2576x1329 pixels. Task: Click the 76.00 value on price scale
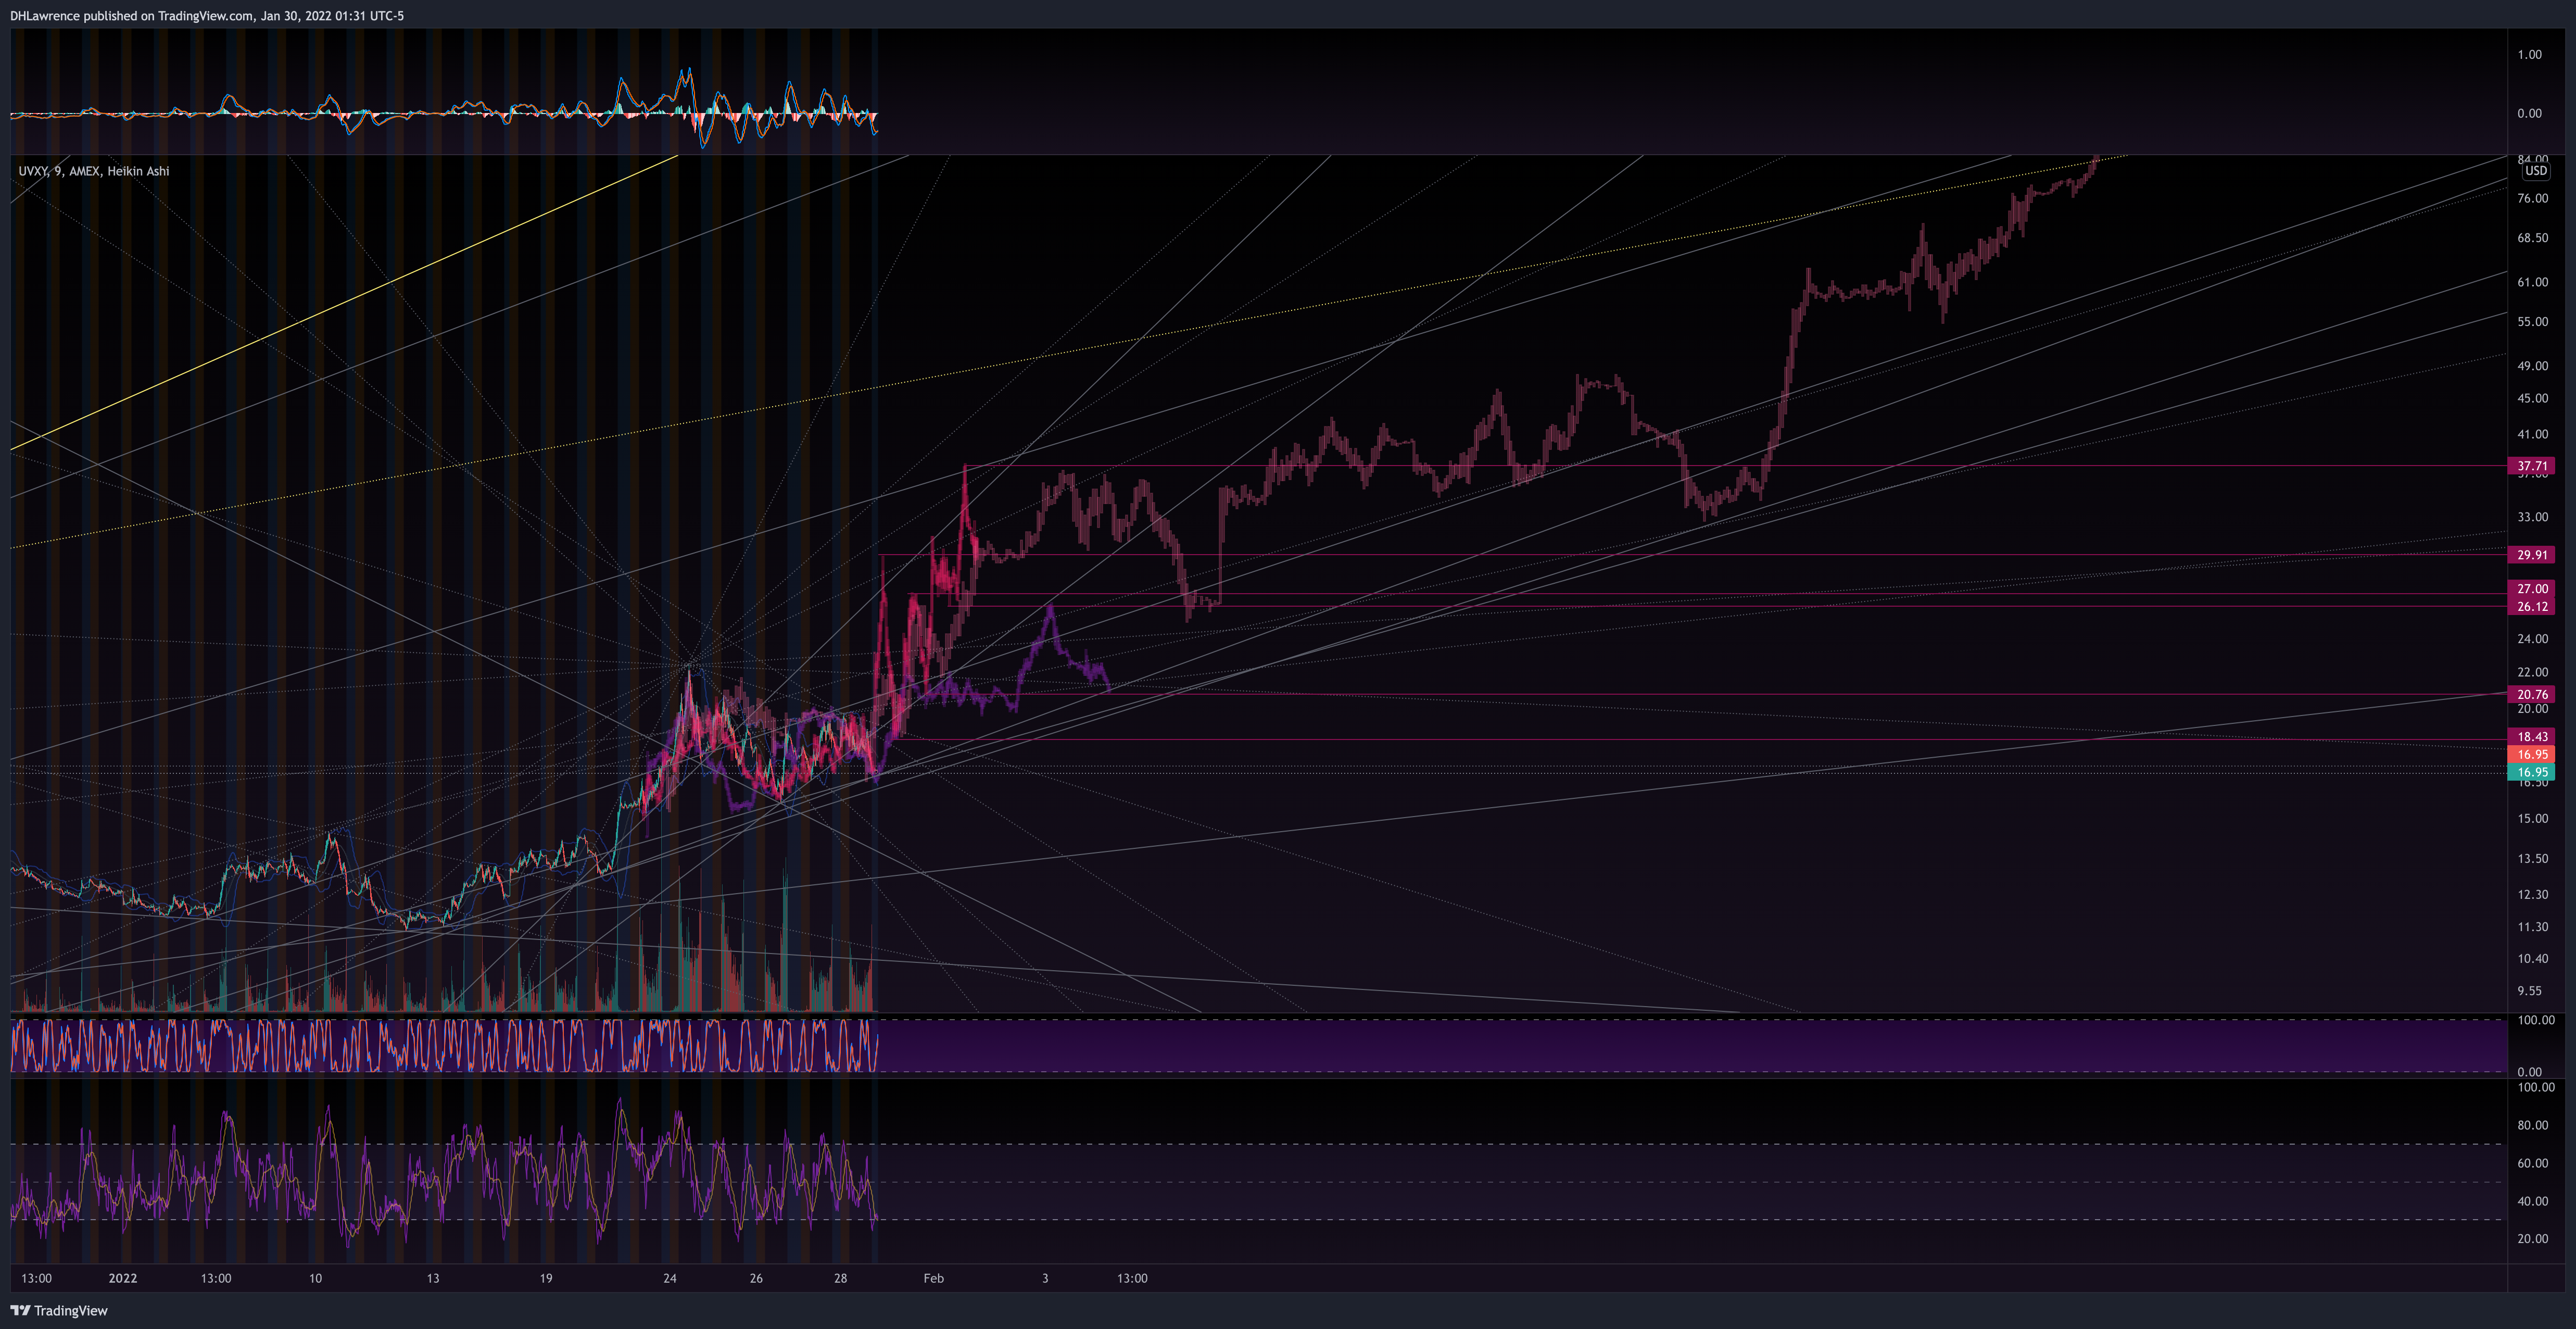pyautogui.click(x=2532, y=198)
